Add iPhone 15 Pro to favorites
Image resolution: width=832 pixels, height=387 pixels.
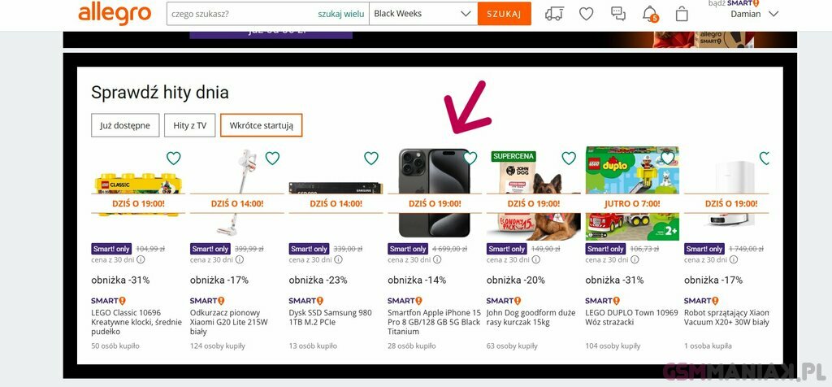(x=470, y=159)
